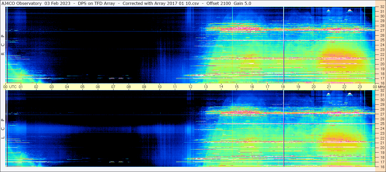The height and width of the screenshot is (172, 386).
Task: Click the LCP panel's 32 MHz scale label
Action: 382,90
